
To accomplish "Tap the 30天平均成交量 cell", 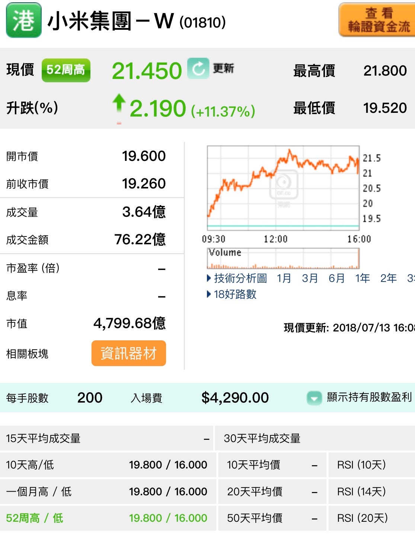I will (315, 438).
